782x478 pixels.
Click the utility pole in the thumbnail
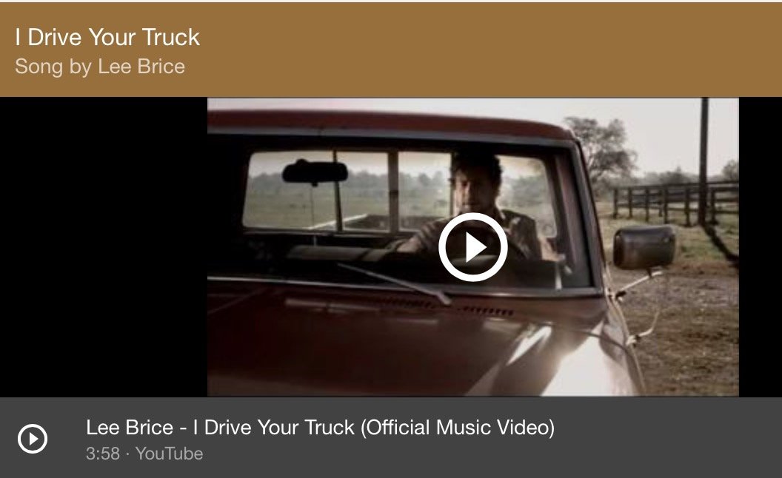[704, 161]
